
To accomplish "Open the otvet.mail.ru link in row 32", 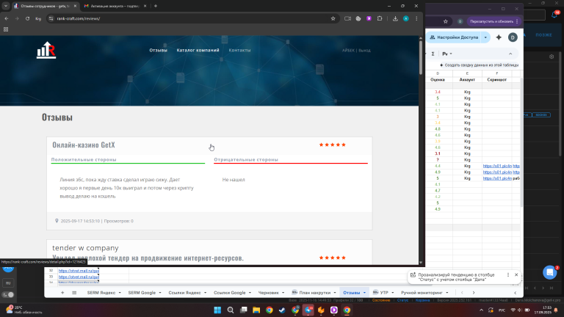I will click(79, 271).
